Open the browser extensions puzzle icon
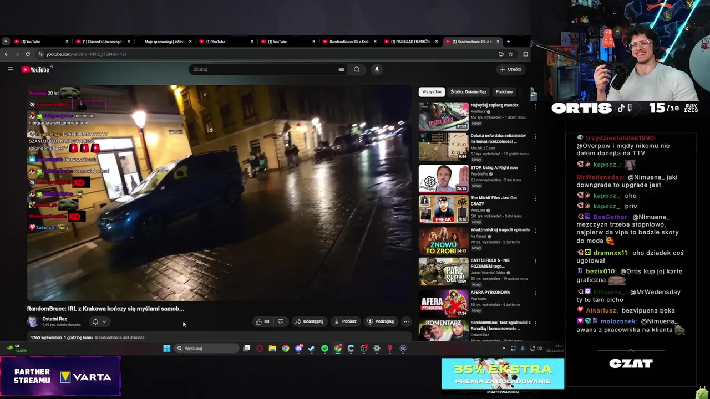The image size is (710, 399). click(x=525, y=54)
